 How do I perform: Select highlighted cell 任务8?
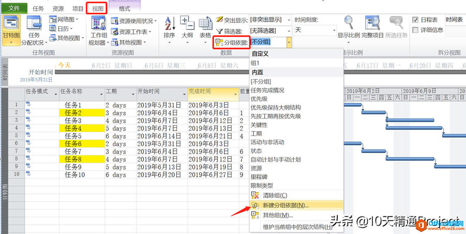(82, 159)
